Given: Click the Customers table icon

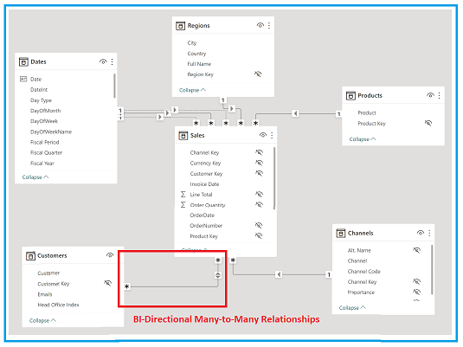Looking at the screenshot, I should [x=30, y=256].
